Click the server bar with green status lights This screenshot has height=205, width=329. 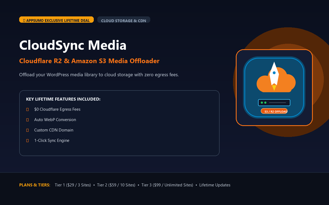274,102
